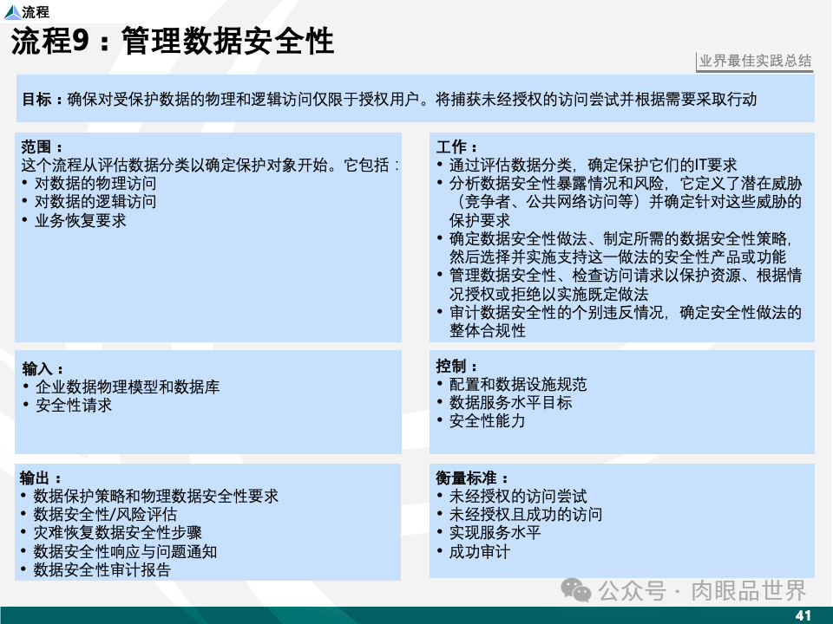Click the 输入： heading

pos(43,368)
